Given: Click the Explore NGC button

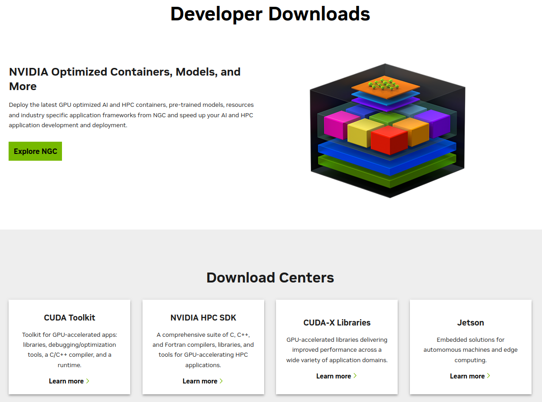Looking at the screenshot, I should (35, 151).
